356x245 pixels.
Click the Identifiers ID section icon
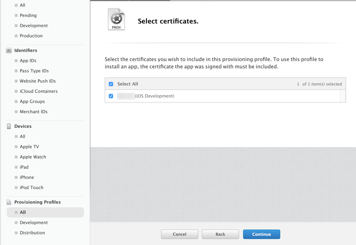9,50
